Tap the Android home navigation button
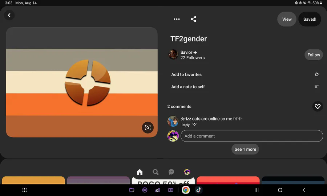 [280, 190]
